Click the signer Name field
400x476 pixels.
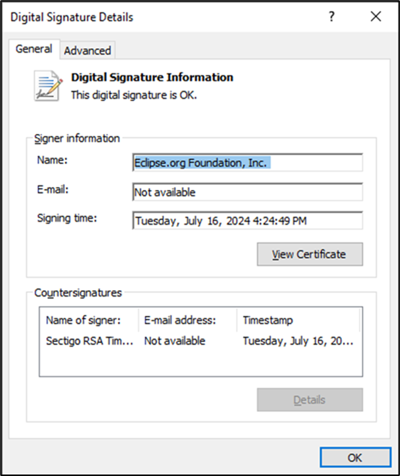point(248,163)
